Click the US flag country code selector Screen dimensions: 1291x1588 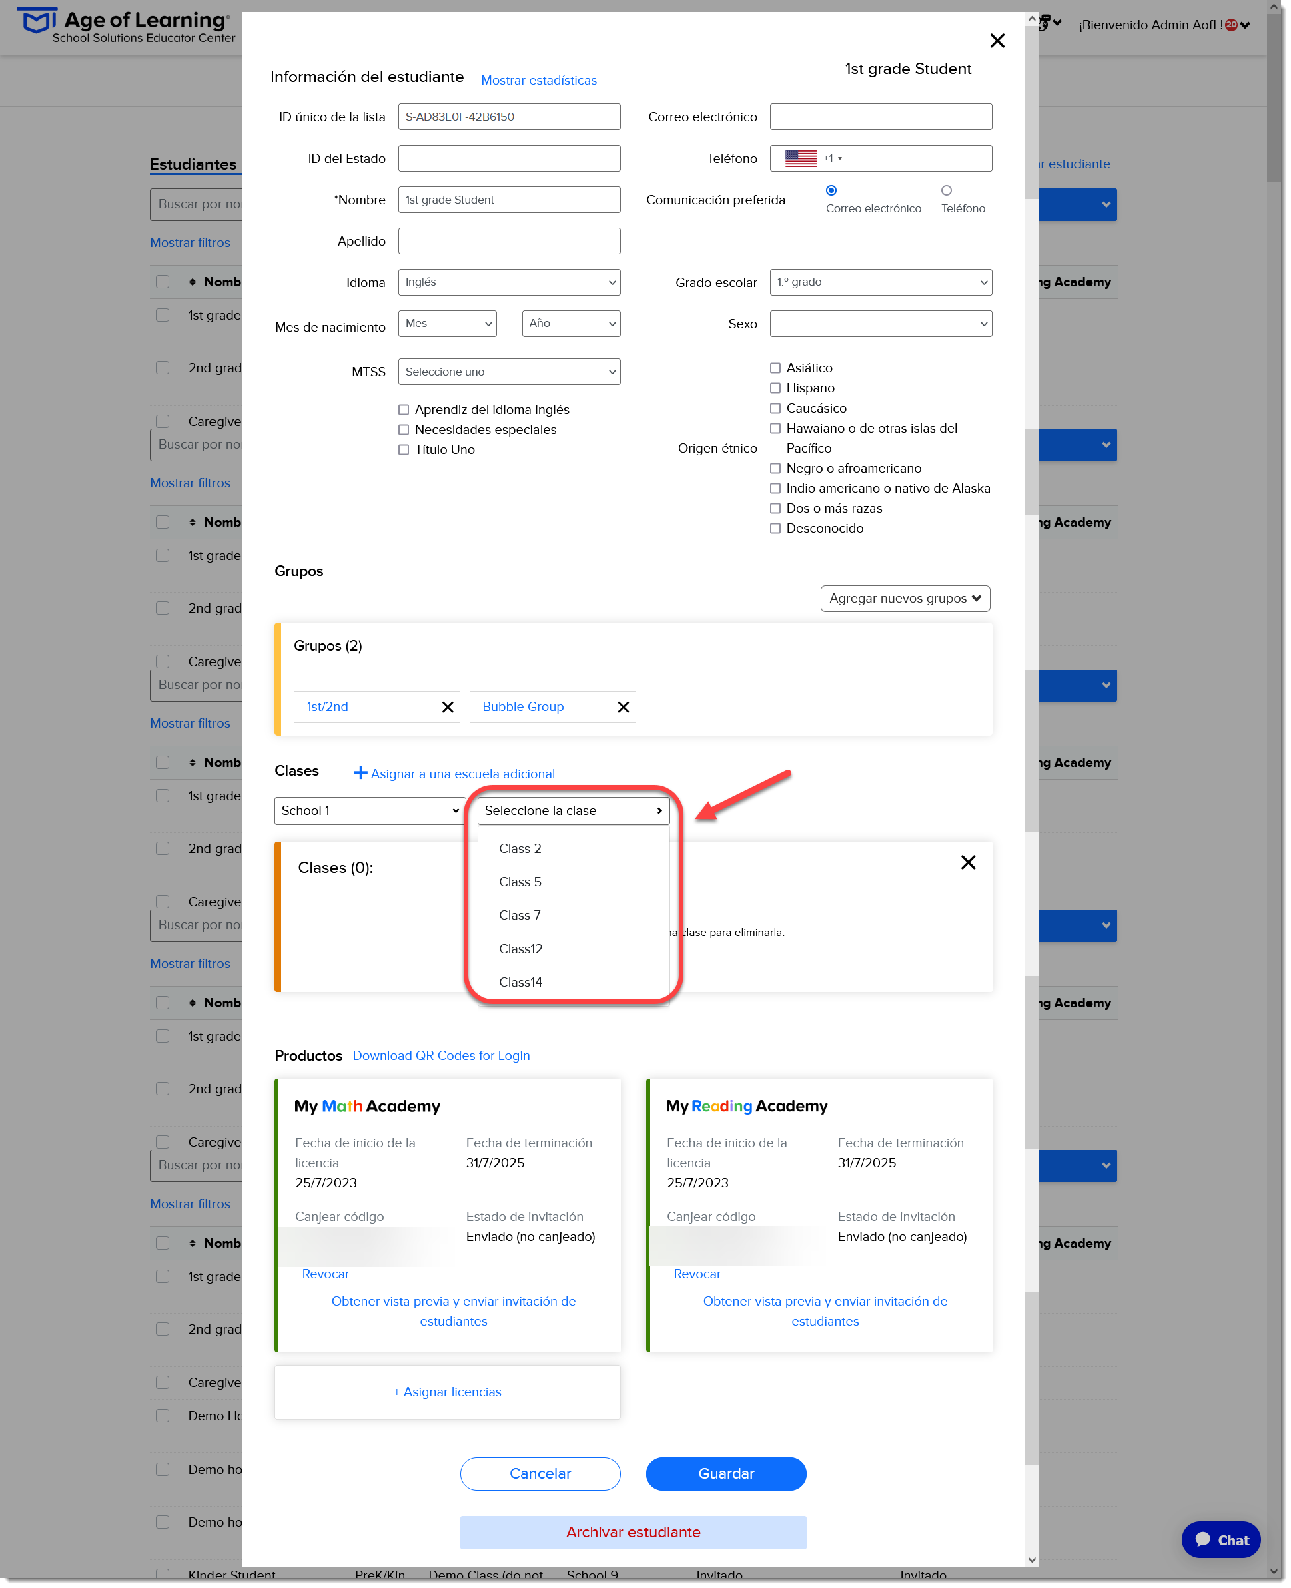point(812,158)
